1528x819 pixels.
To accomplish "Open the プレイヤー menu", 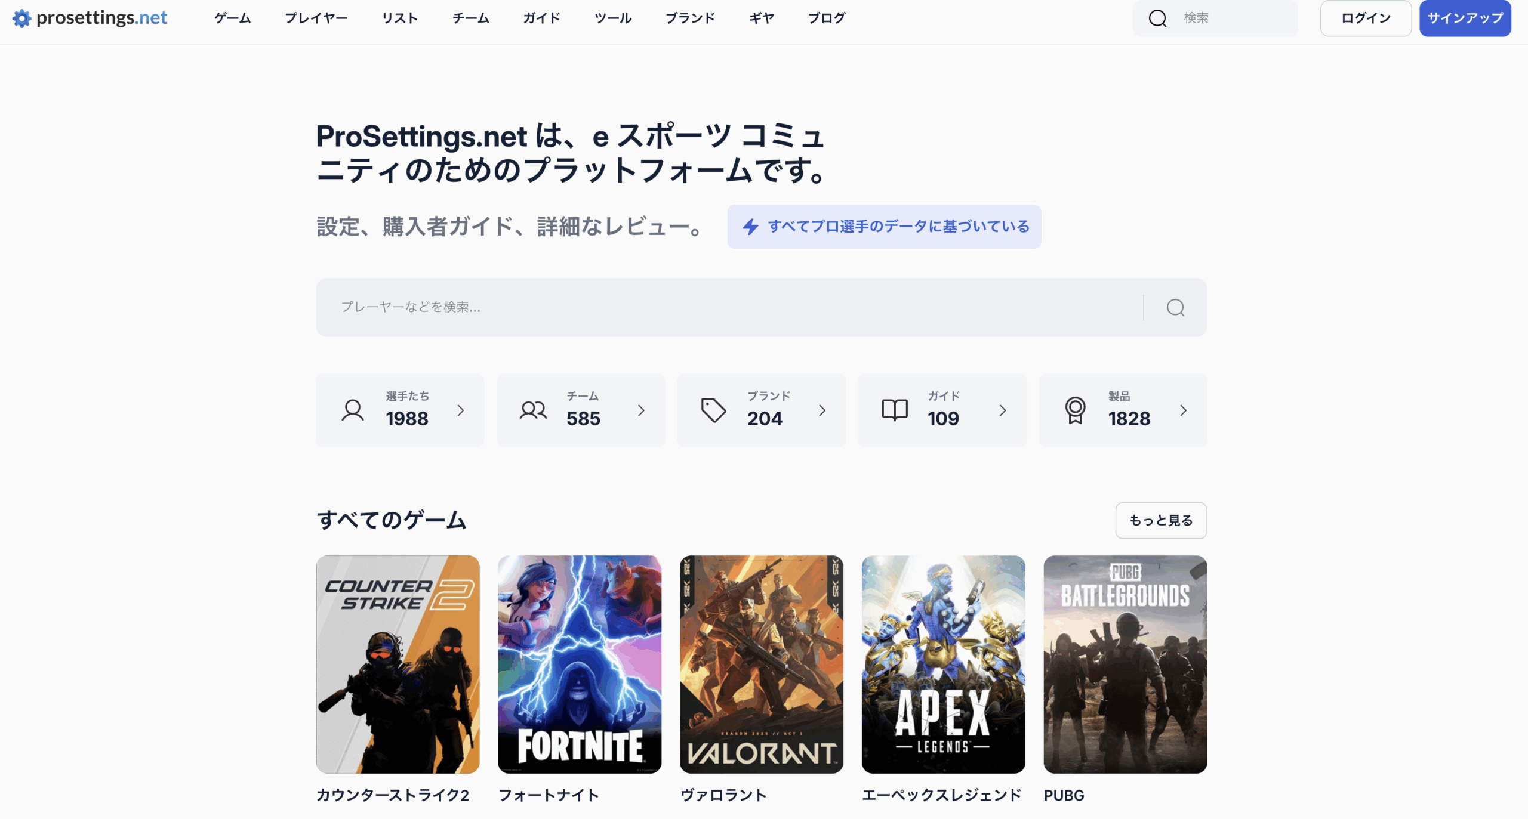I will coord(316,18).
